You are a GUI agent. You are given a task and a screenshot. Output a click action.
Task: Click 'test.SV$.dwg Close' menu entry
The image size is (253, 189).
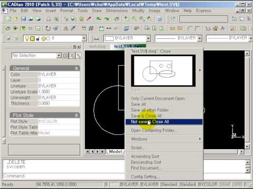(164, 51)
